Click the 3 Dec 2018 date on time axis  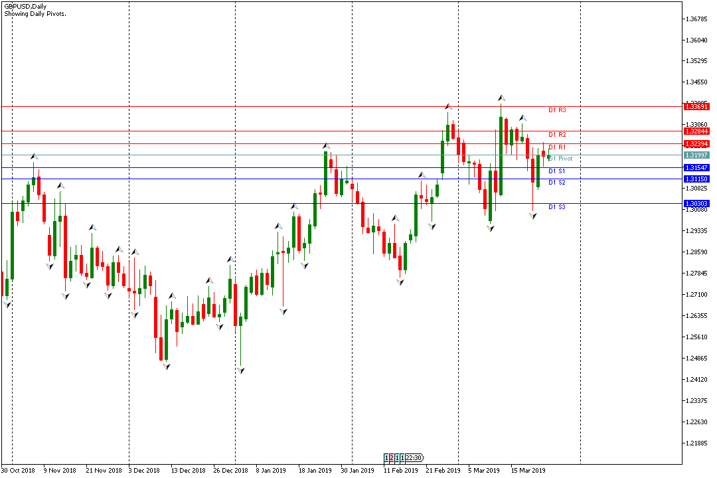tap(143, 471)
